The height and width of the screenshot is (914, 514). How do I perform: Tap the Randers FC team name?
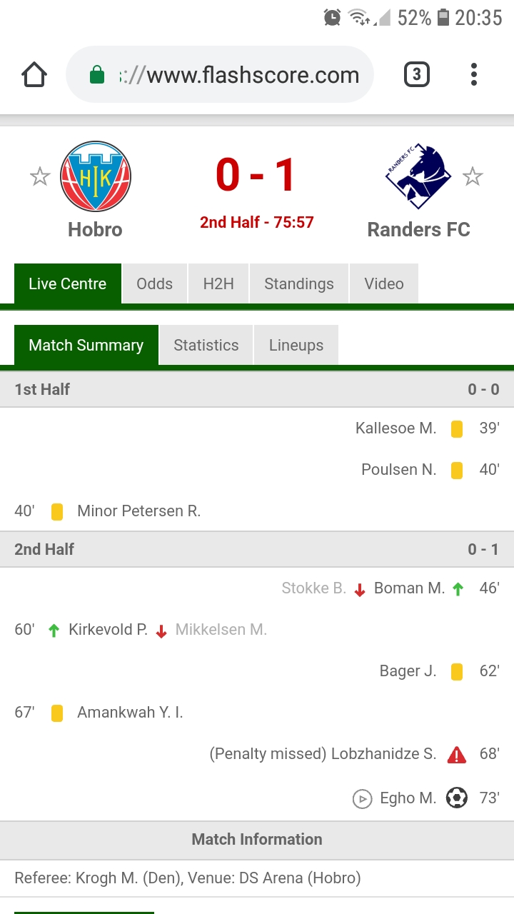(418, 229)
